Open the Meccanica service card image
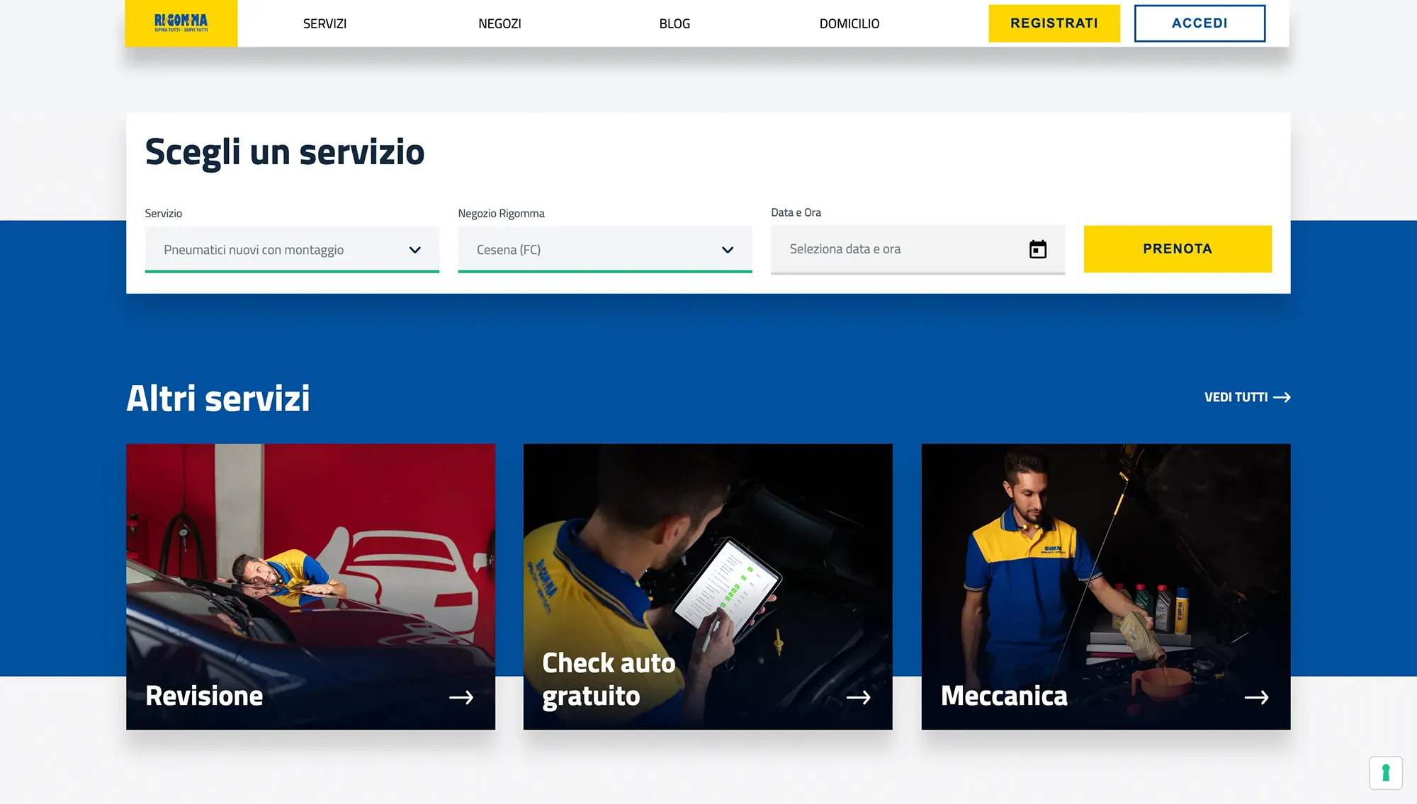Screen dimensions: 1417x804 1106,587
